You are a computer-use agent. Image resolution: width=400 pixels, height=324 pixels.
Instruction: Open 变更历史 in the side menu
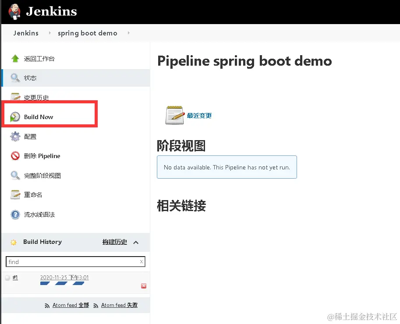coord(36,98)
